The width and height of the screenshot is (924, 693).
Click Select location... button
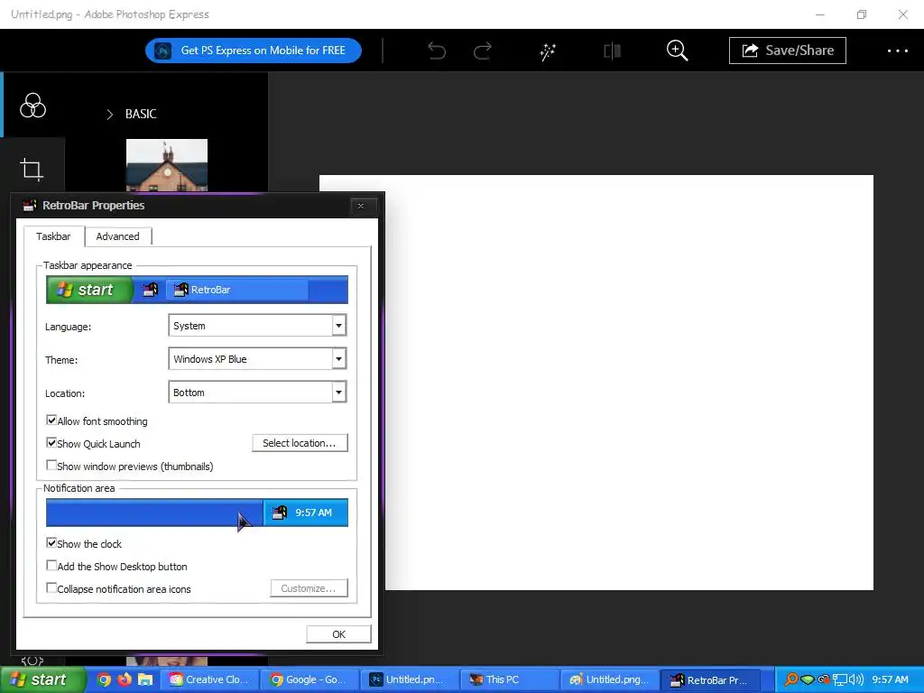[300, 443]
